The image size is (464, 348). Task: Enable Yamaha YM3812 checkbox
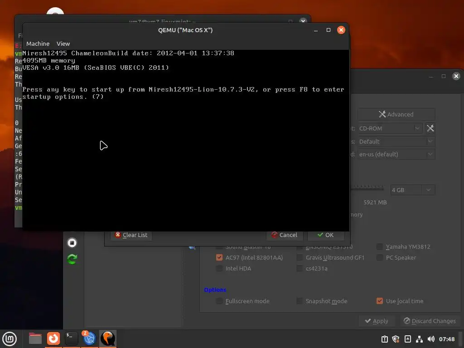(380, 247)
